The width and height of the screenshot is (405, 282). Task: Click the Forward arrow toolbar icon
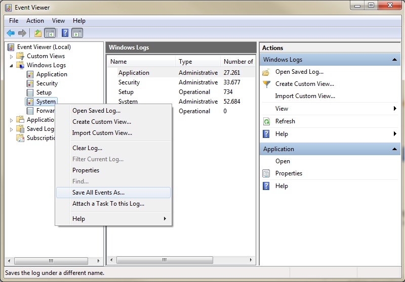(x=22, y=33)
